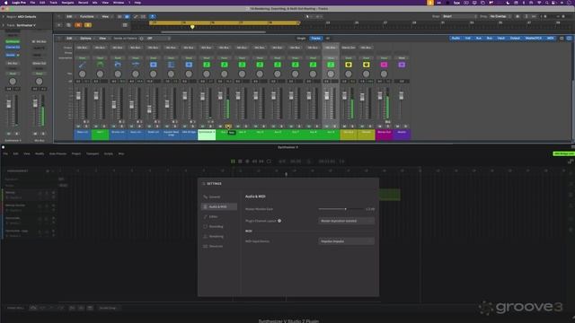This screenshot has width=575, height=323.
Task: Click the yellow cycle region in ruler
Action: tap(225, 22)
